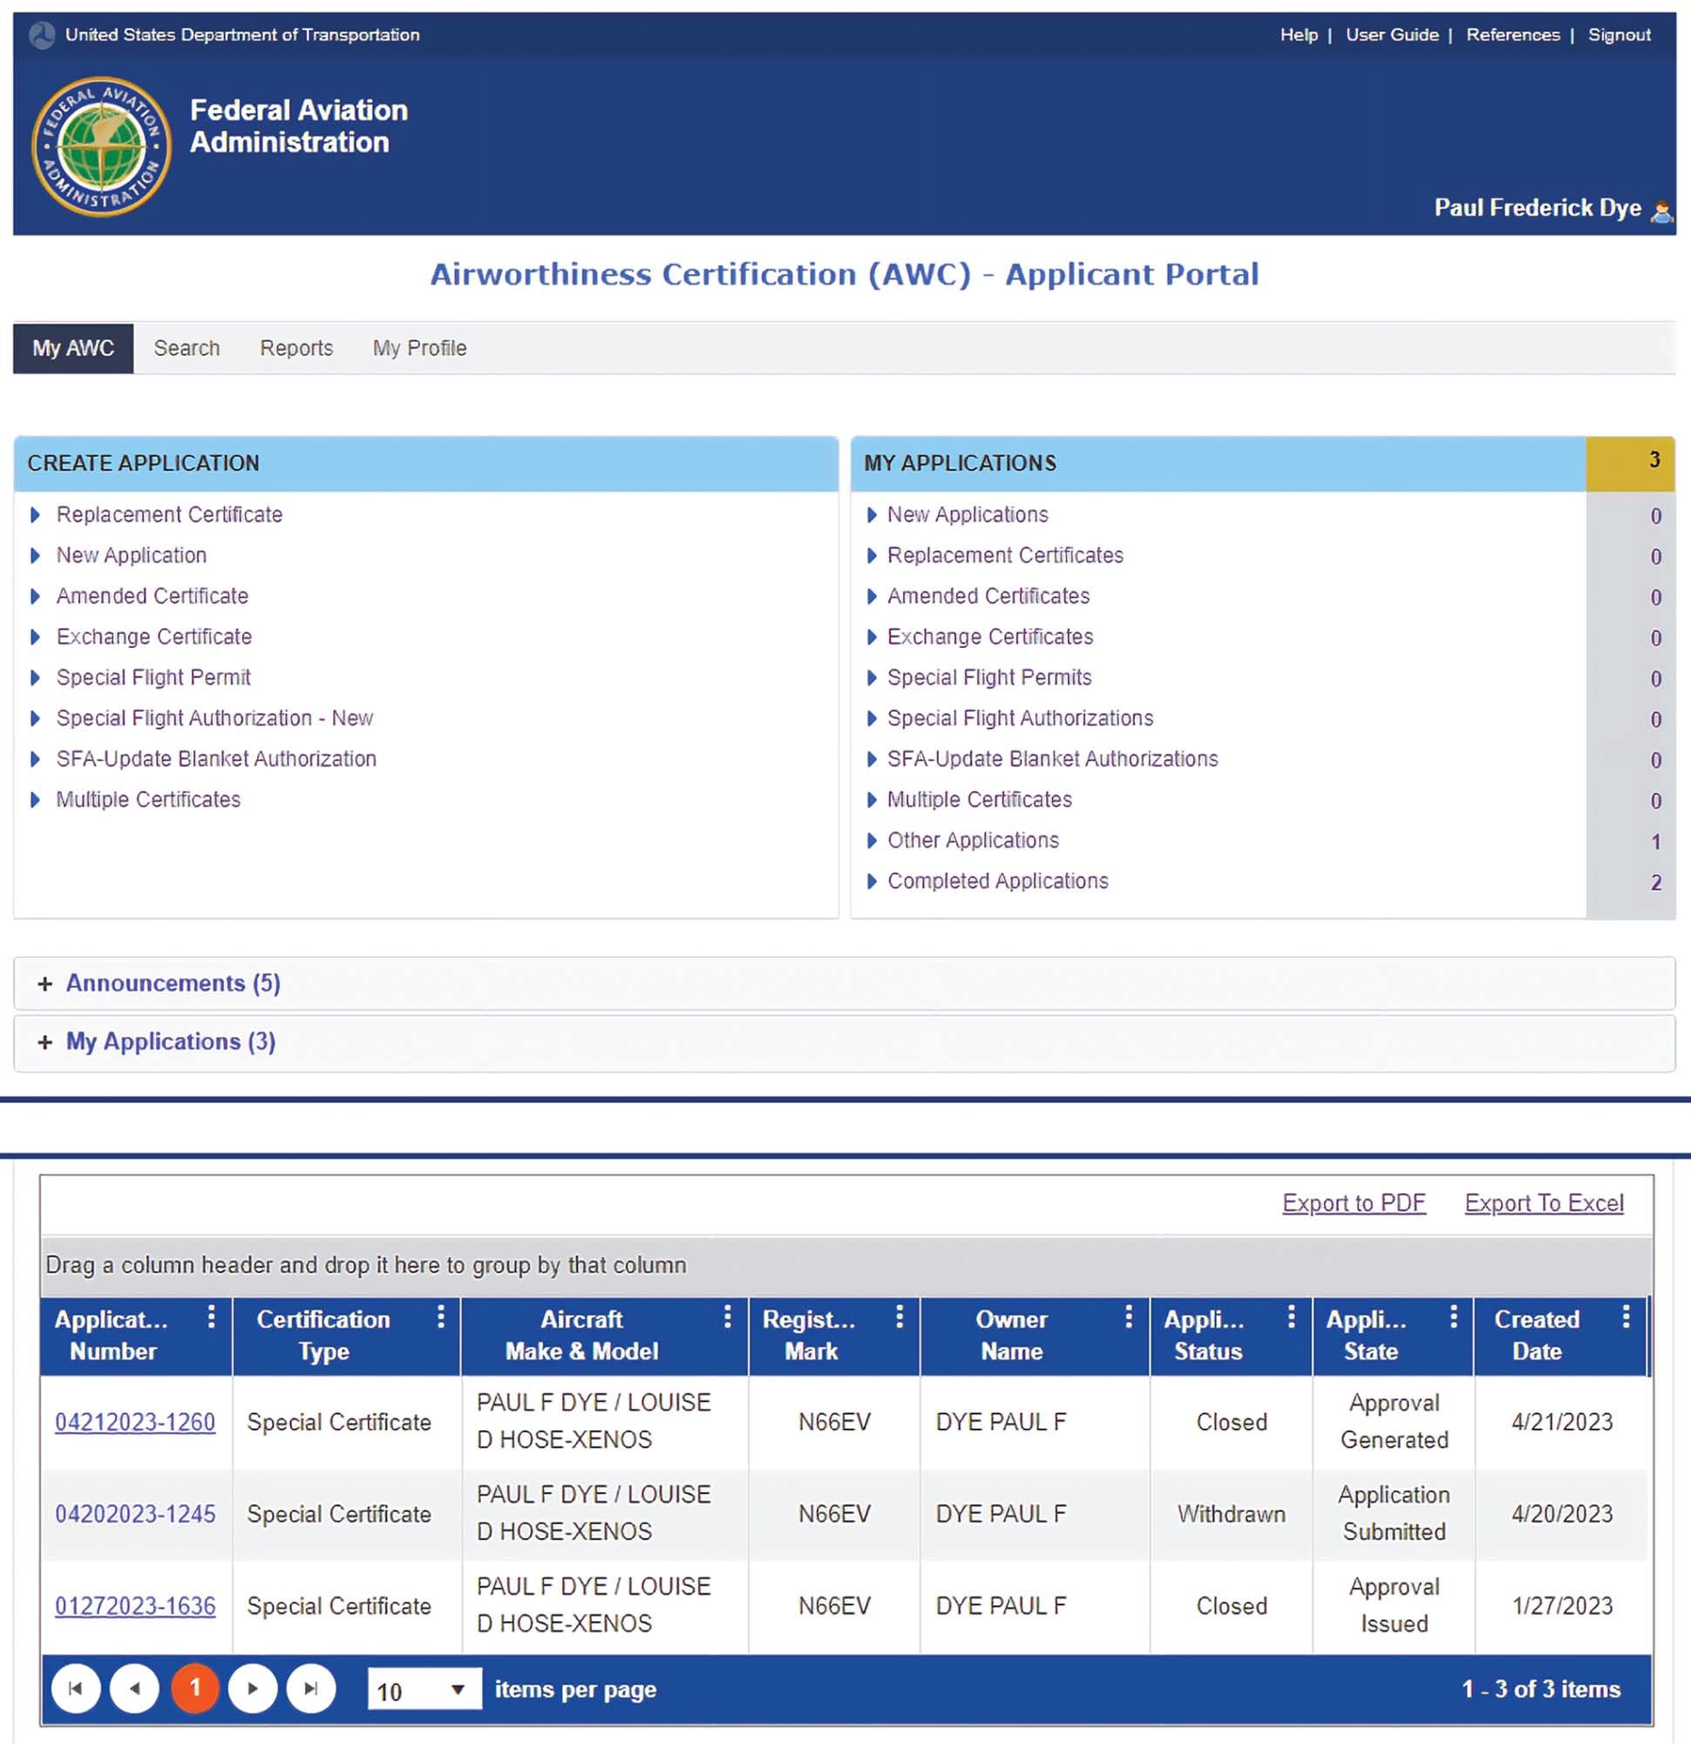Click Signout in the header
The image size is (1691, 1744).
point(1619,35)
